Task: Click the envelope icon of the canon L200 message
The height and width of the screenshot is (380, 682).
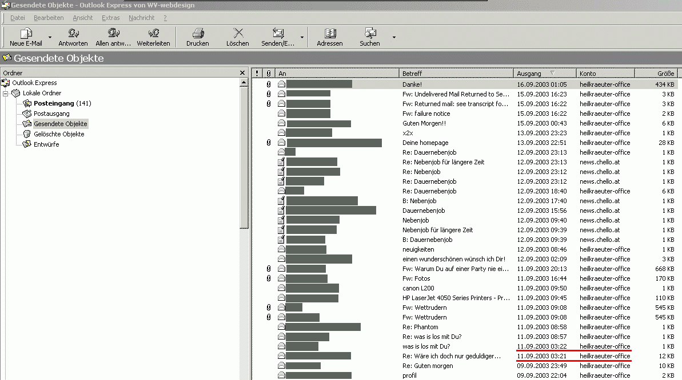Action: pos(281,288)
